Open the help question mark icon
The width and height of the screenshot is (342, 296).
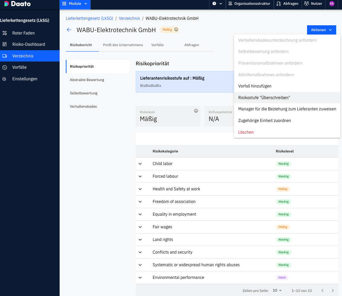215,4
